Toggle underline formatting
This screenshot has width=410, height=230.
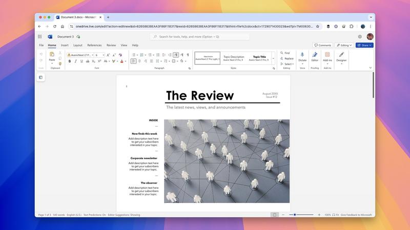coord(82,61)
